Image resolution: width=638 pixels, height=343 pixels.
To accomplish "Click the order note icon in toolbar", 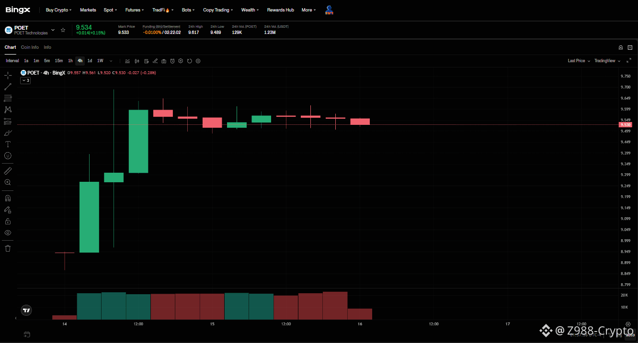I will (146, 61).
